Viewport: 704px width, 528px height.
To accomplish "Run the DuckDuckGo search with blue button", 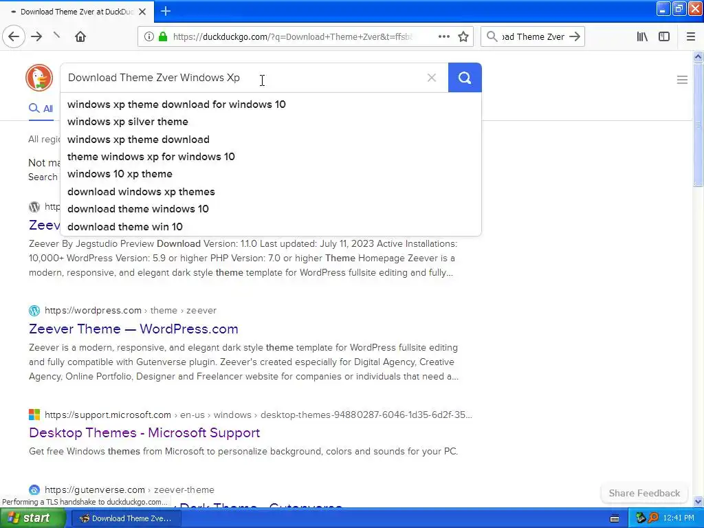I will [465, 78].
